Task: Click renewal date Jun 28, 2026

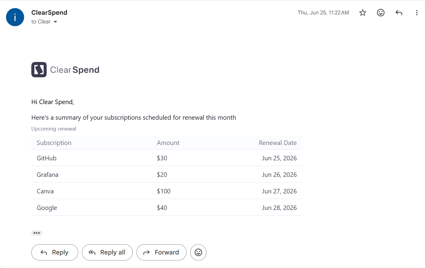Action: coord(279,208)
